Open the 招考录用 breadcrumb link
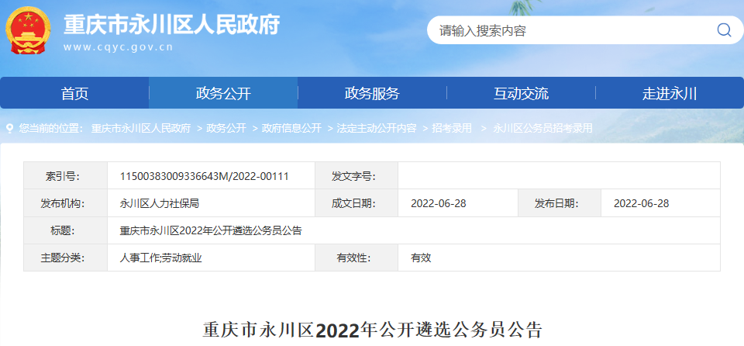 click(452, 128)
